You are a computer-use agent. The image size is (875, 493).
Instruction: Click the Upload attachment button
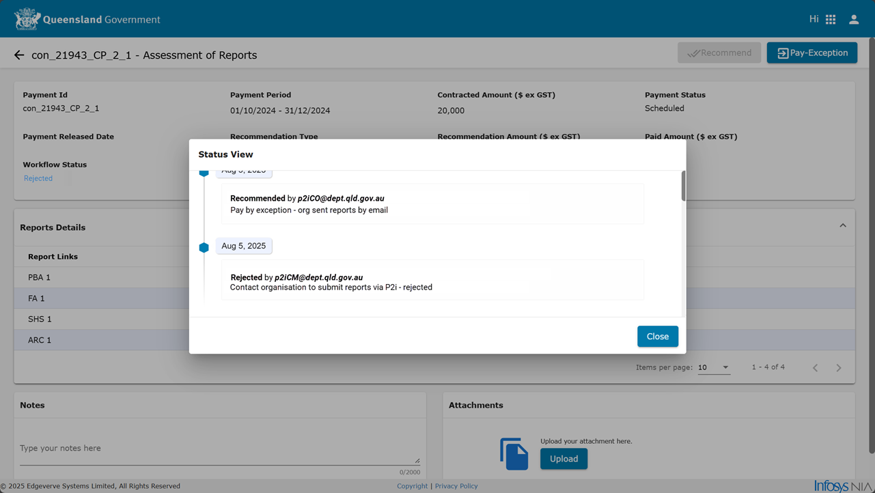tap(564, 459)
